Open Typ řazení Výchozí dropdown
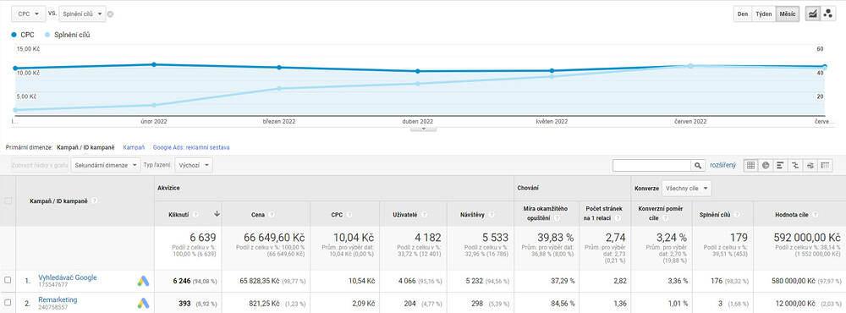Image resolution: width=846 pixels, height=313 pixels. (195, 165)
